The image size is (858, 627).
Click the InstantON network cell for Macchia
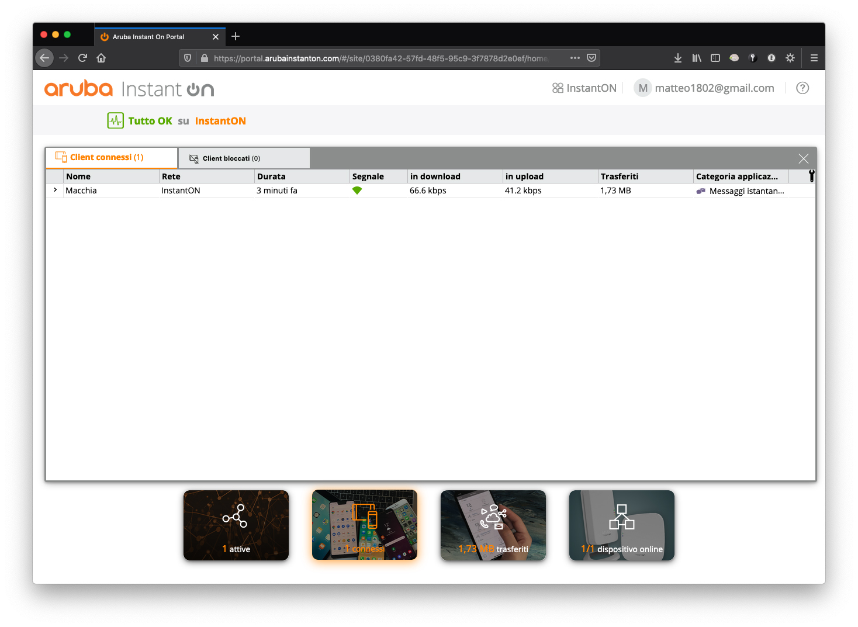[x=181, y=190]
